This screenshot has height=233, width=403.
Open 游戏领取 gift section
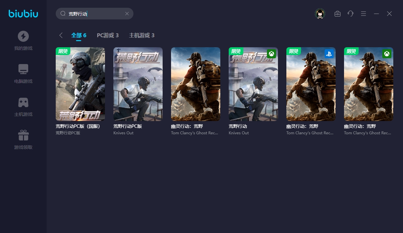pos(23,139)
